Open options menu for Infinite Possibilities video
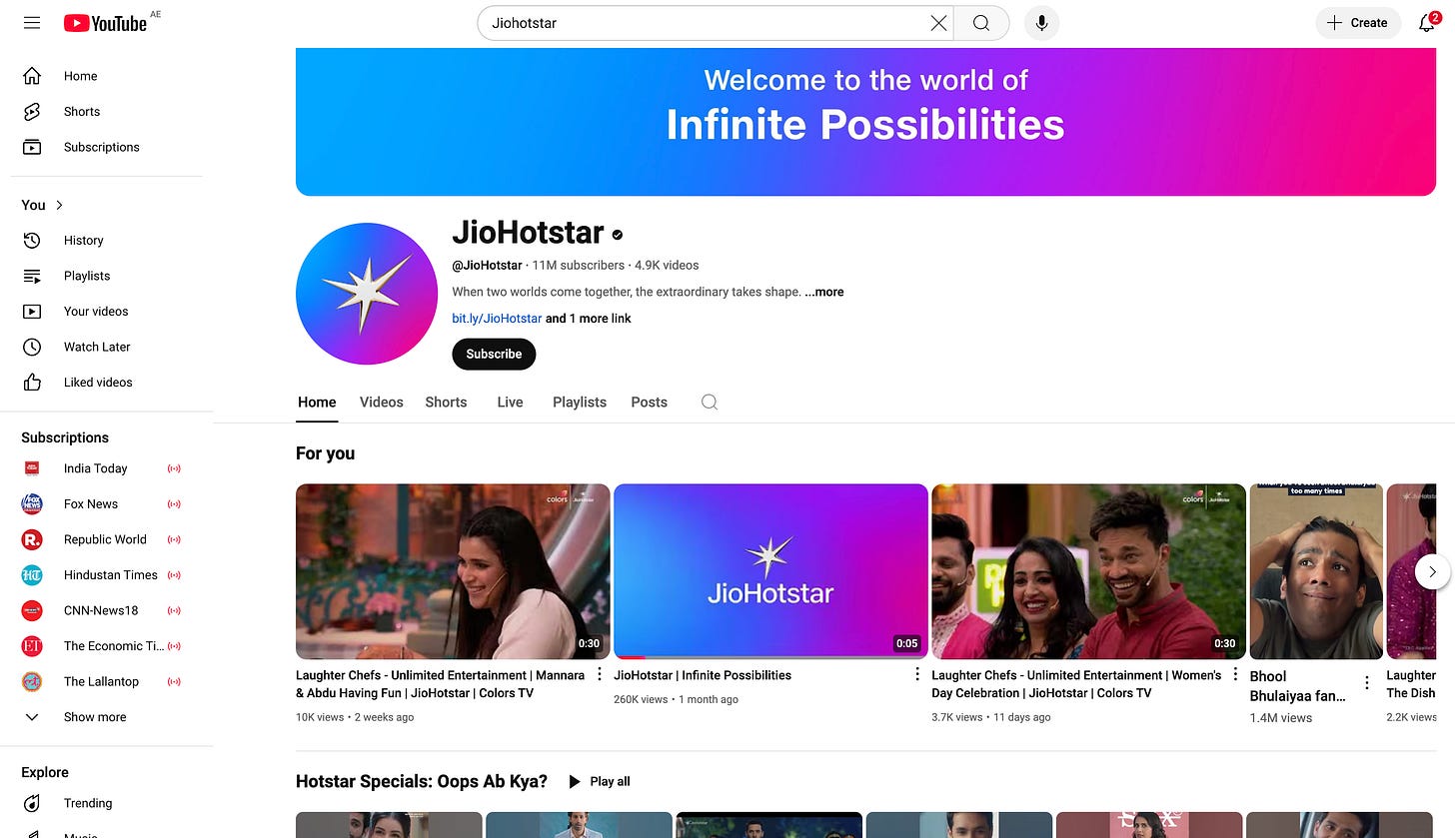Screen dimensions: 1455x838 (x=917, y=675)
